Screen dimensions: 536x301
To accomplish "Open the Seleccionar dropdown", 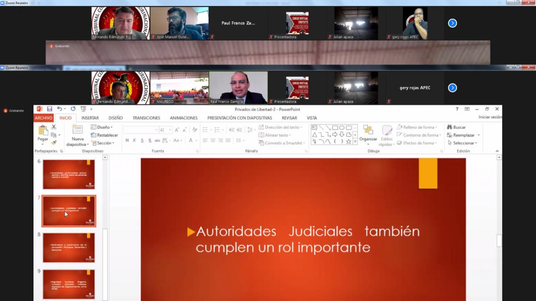I will point(462,143).
